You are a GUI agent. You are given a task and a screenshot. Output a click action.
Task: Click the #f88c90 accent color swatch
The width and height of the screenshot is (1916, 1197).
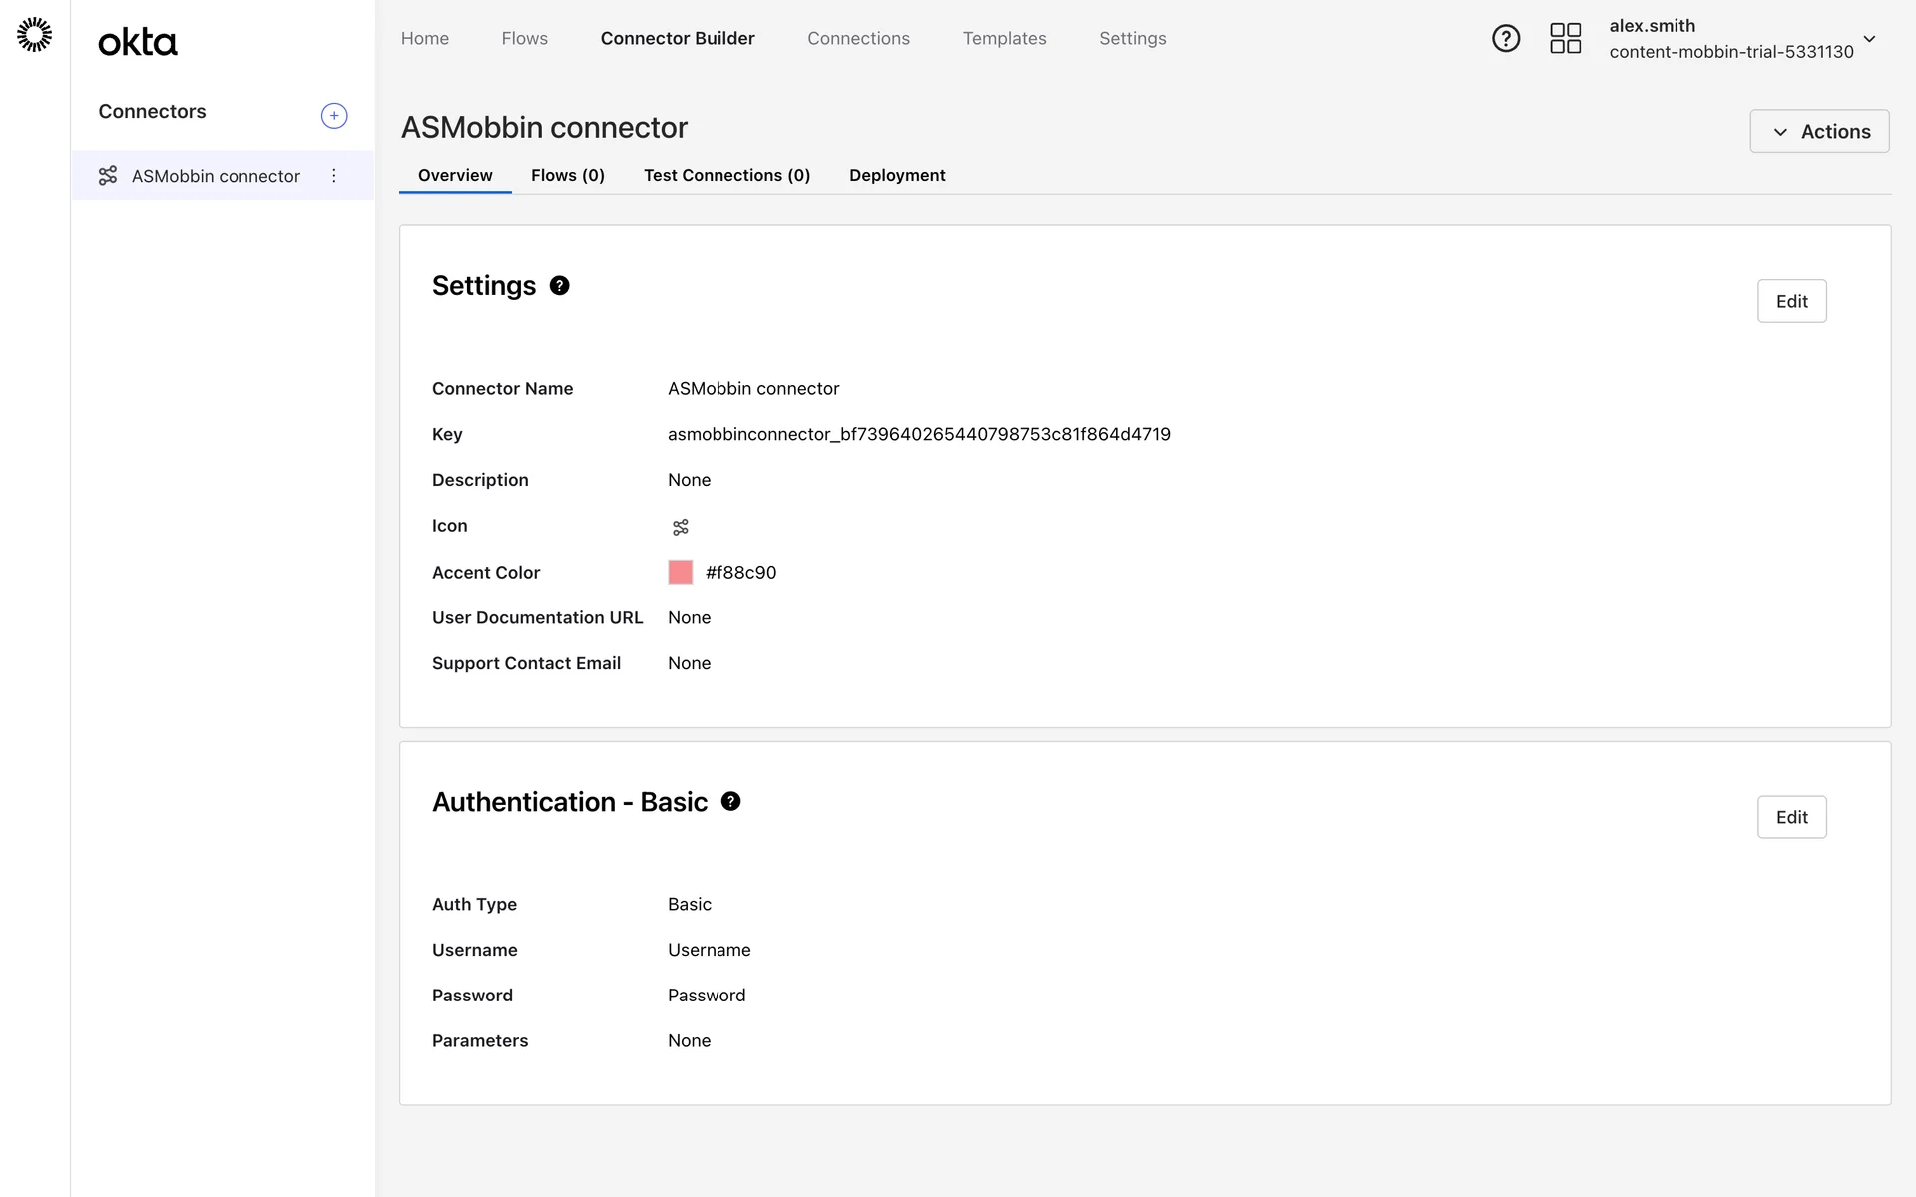(x=681, y=572)
